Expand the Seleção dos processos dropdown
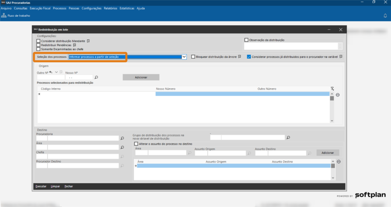The image size is (391, 207). 184,57
